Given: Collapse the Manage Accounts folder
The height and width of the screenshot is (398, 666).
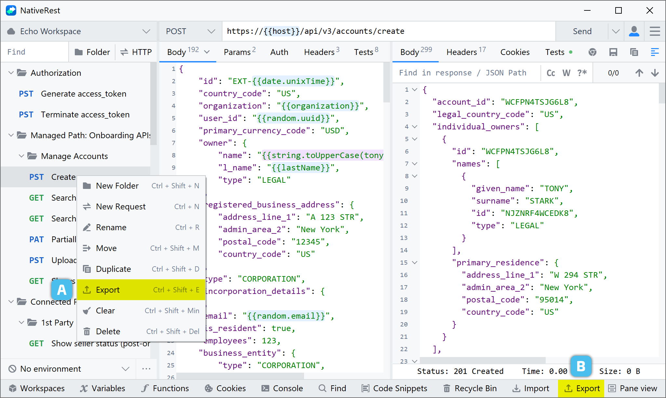Looking at the screenshot, I should (x=22, y=156).
